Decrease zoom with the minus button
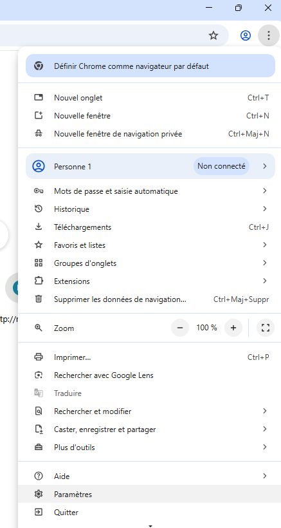281x528 pixels. pyautogui.click(x=180, y=328)
